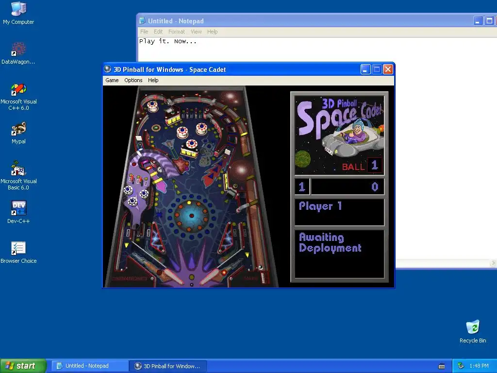Click the 'Player 1' label panel
This screenshot has height=373, width=497.
pyautogui.click(x=339, y=212)
